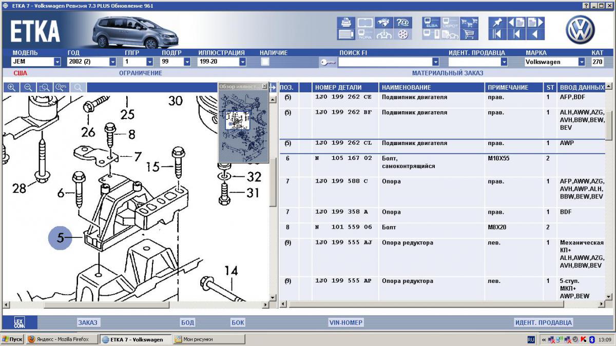
Task: Click the single-bar skip-back icon
Action: (516, 34)
